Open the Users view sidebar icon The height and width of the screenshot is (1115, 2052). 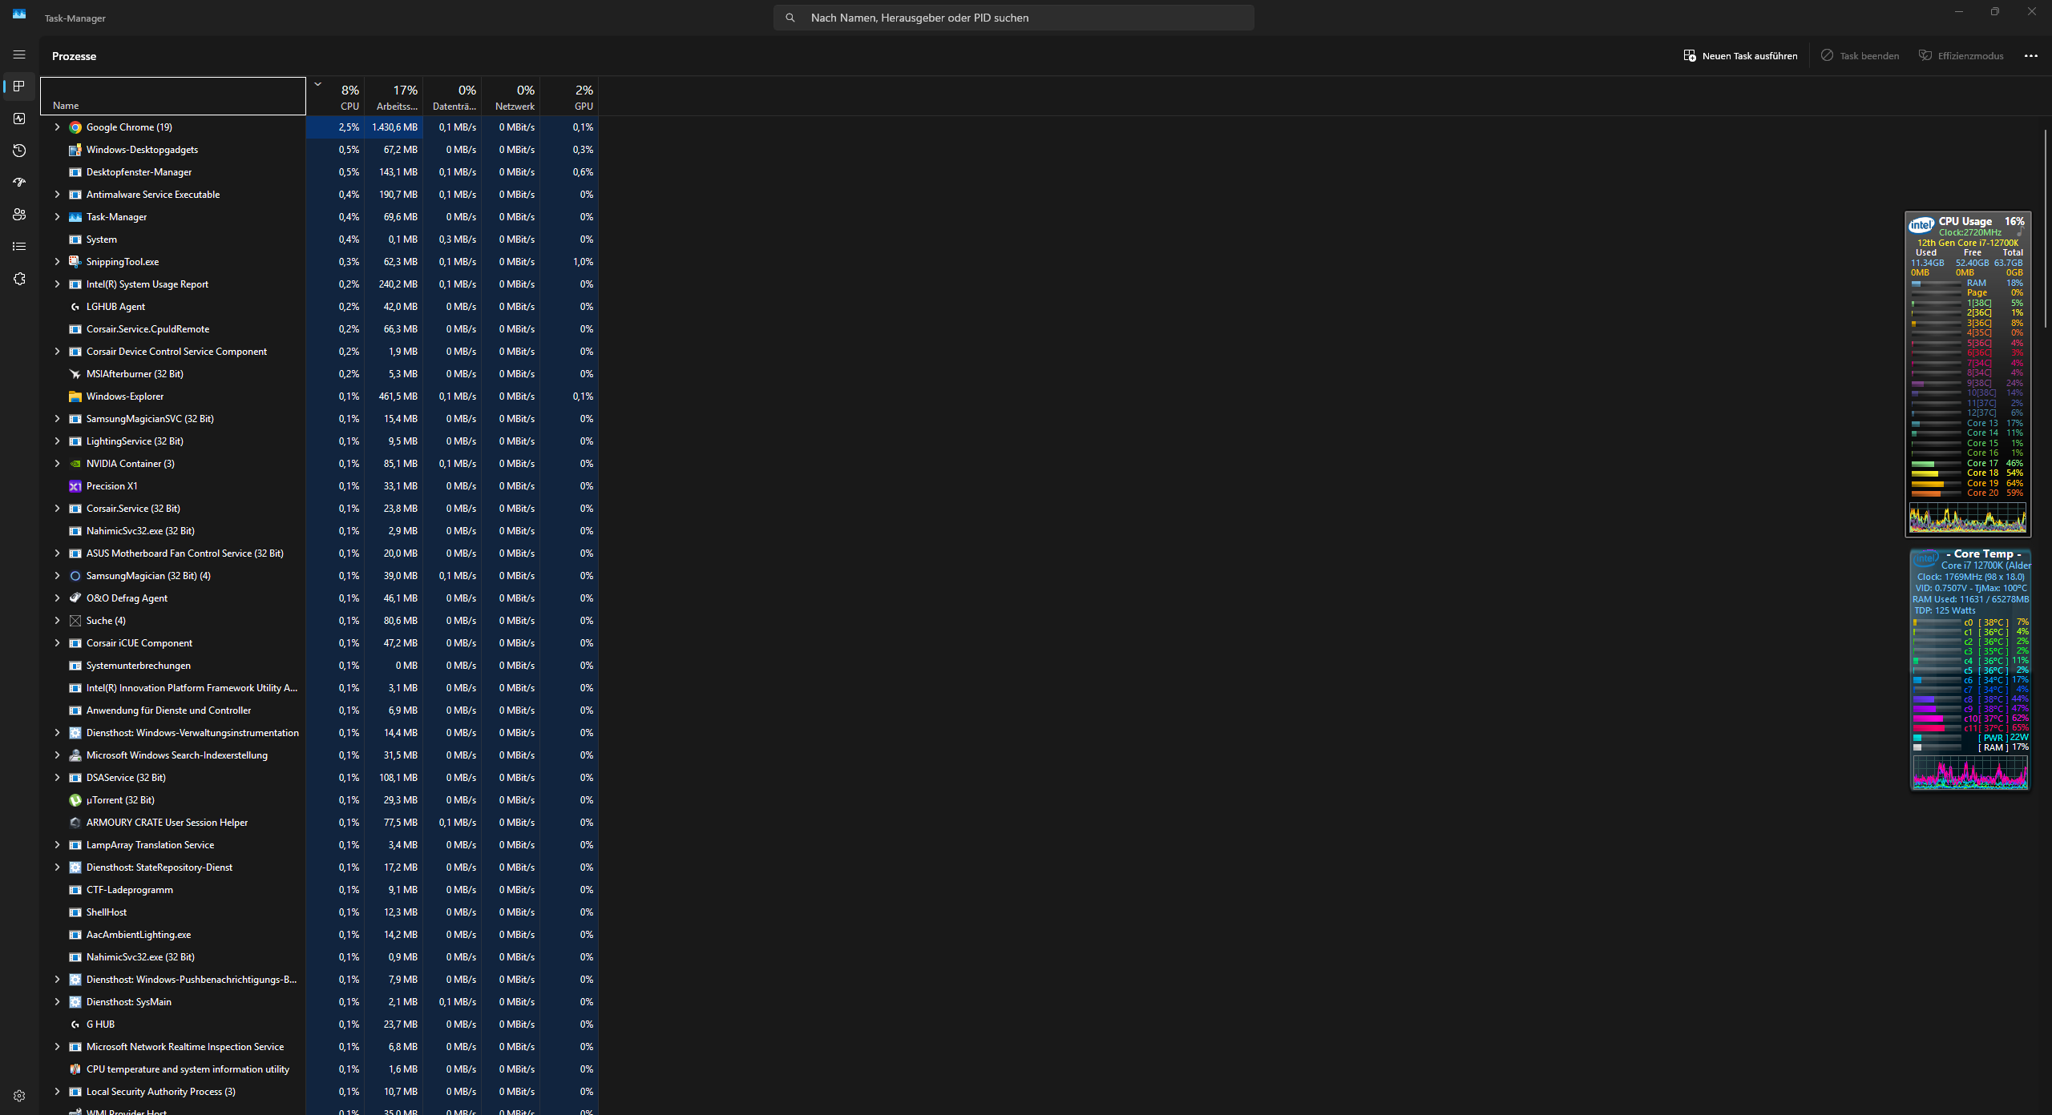19,214
